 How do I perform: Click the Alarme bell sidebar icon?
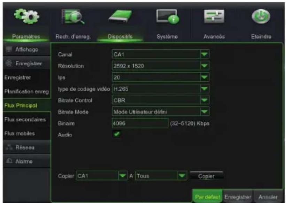pos(9,161)
